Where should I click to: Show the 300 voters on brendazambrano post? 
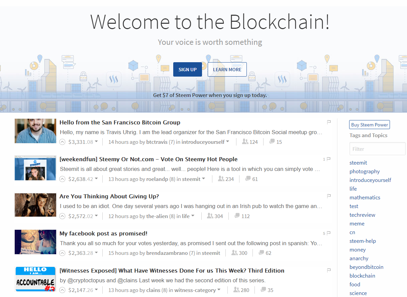click(239, 253)
